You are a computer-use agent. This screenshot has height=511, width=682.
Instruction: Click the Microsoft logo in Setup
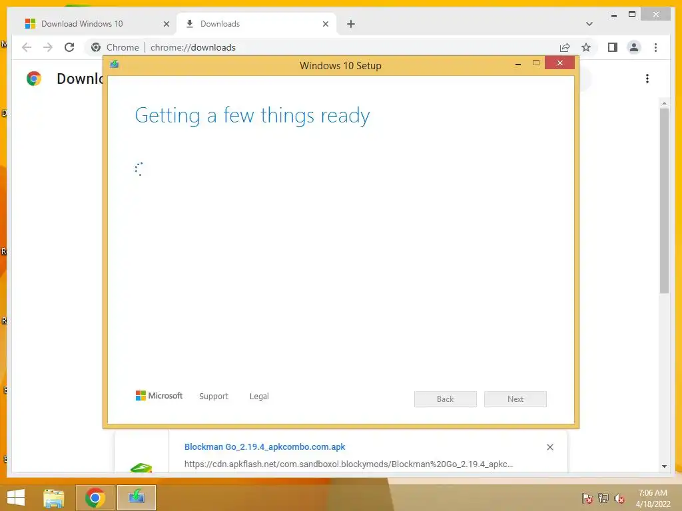click(x=159, y=395)
